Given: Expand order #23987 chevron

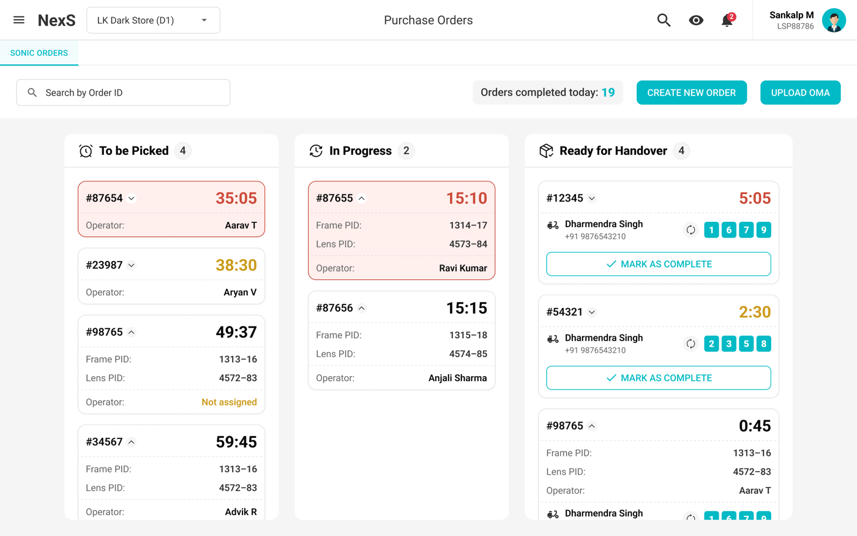Looking at the screenshot, I should [132, 265].
